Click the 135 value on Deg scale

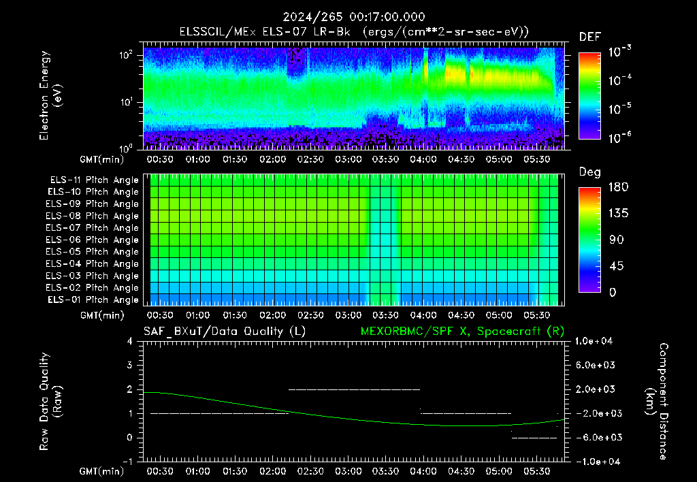pyautogui.click(x=618, y=214)
